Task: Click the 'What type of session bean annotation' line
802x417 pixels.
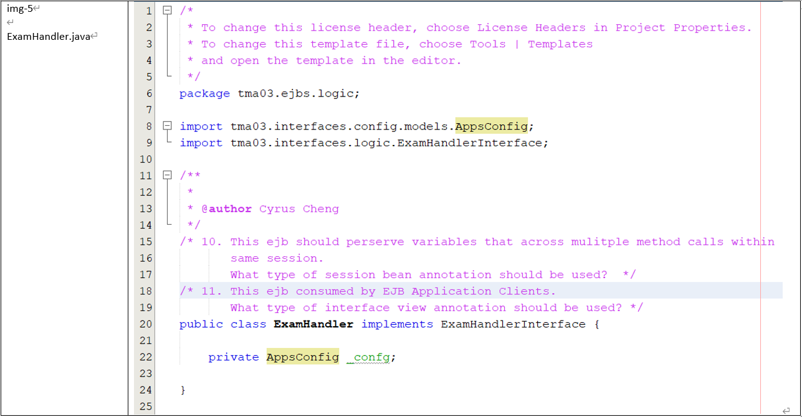Action: click(x=433, y=275)
